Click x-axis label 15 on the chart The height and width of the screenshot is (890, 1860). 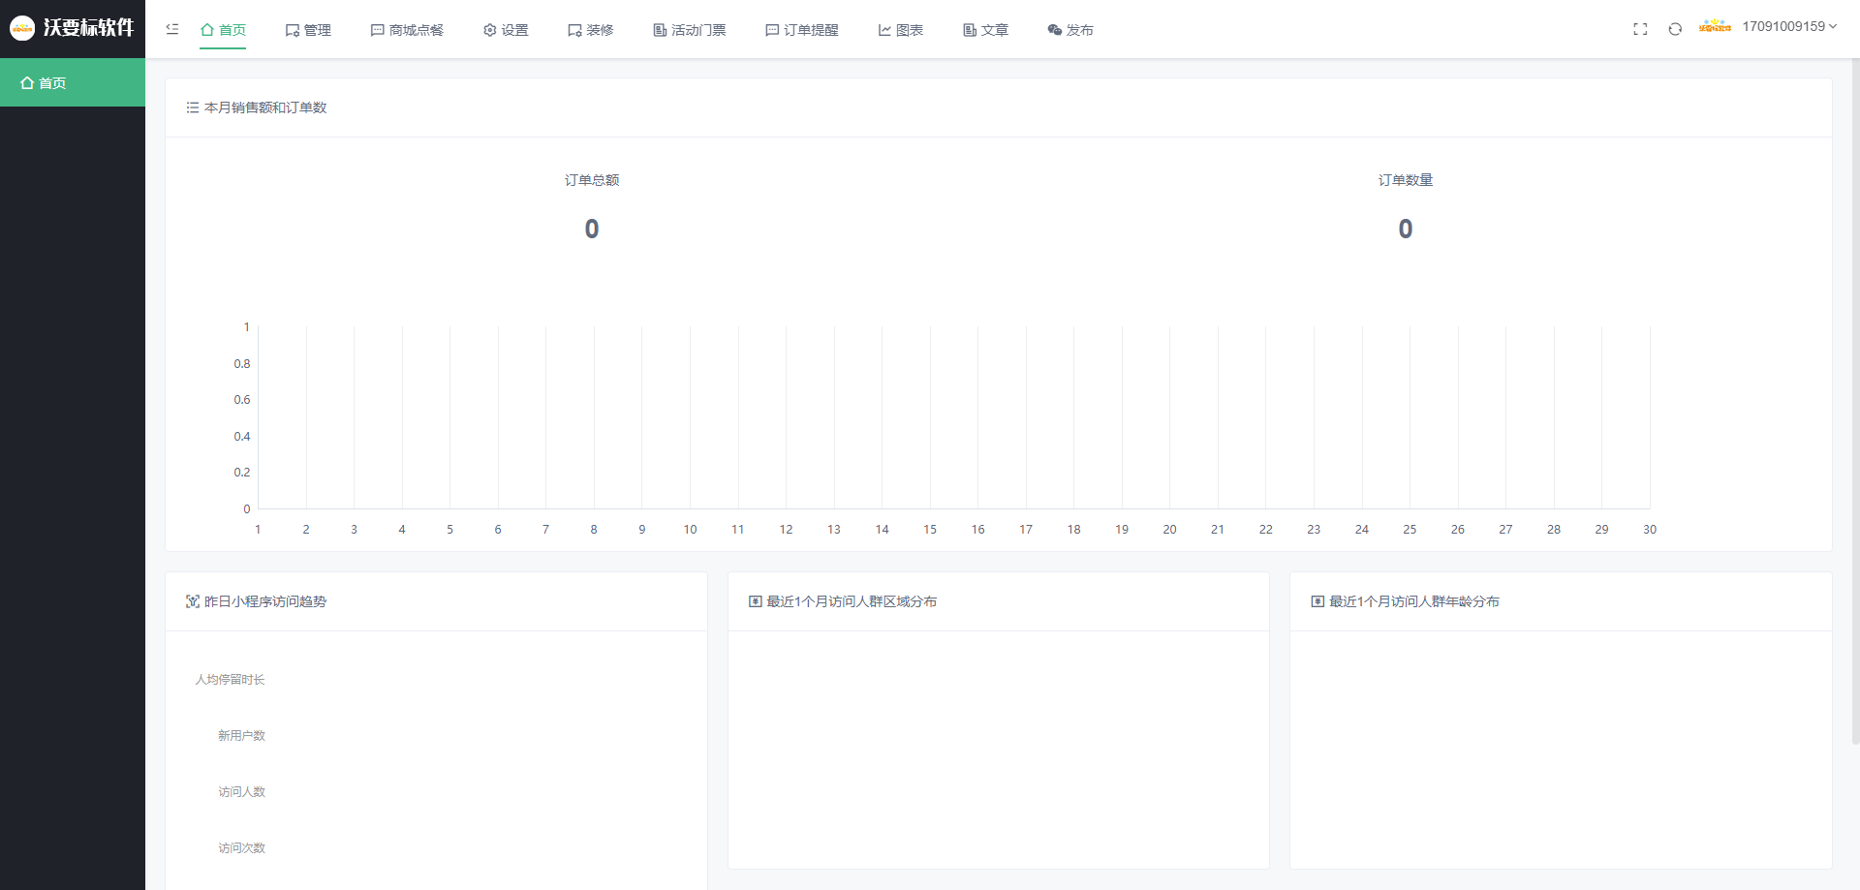[x=930, y=530]
